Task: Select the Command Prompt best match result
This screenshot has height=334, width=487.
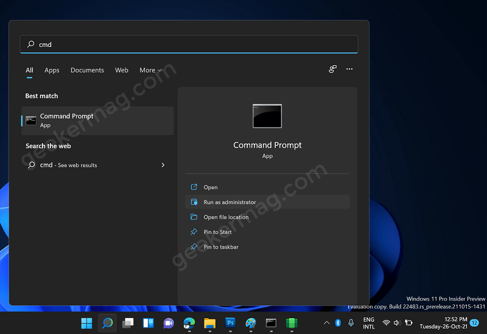Action: [97, 121]
